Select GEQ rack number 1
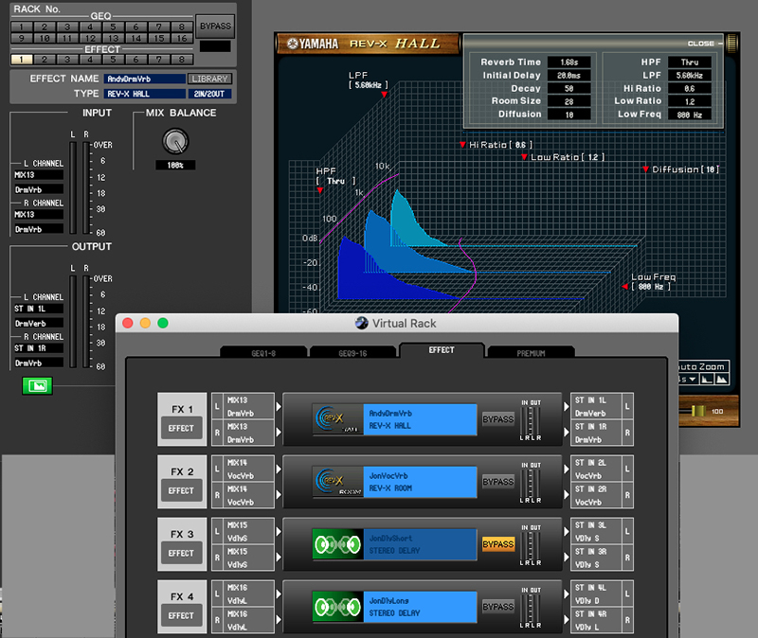Viewport: 758px width, 638px height. [x=22, y=27]
